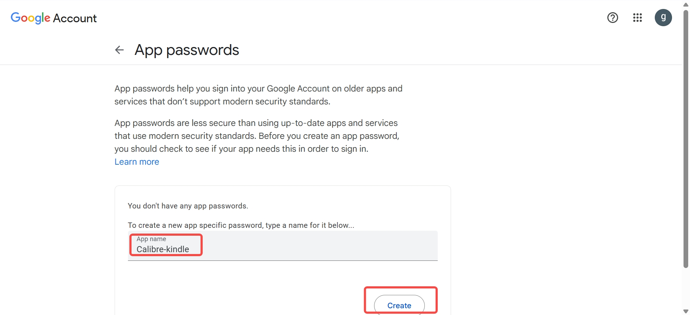Screen dimensions: 690x315
Task: Click the colorful Google logo
Action: coord(31,18)
